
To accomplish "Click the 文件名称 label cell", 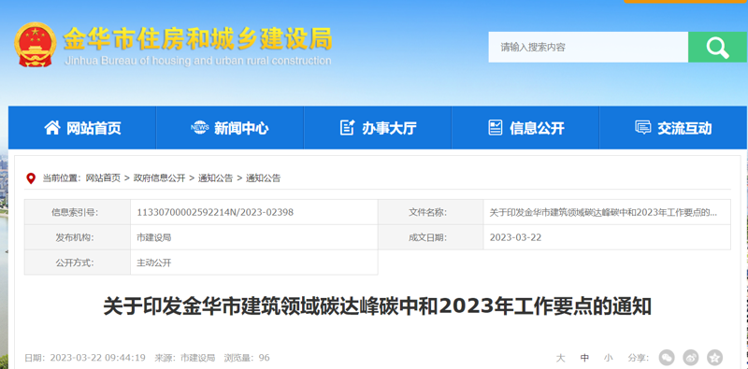I will pyautogui.click(x=431, y=212).
